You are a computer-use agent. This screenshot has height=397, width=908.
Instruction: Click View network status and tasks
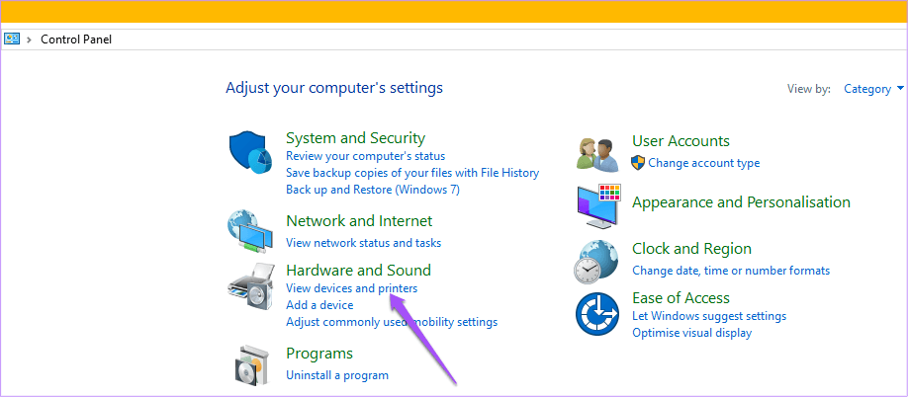pos(363,243)
